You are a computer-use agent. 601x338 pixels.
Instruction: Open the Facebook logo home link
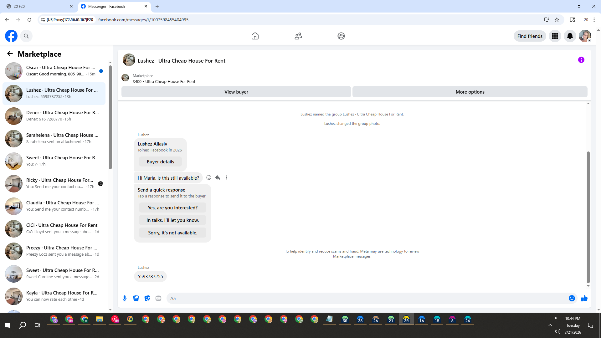[x=11, y=36]
